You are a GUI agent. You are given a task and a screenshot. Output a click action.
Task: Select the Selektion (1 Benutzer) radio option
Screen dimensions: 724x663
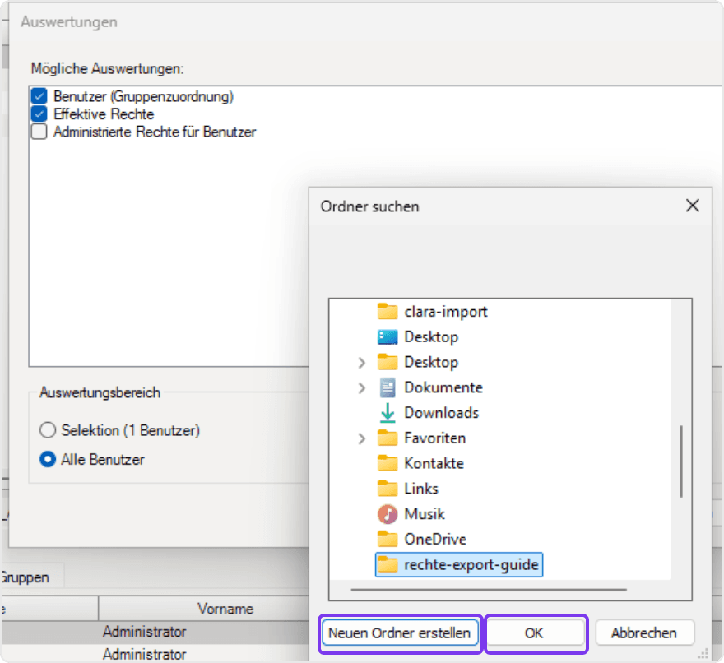click(48, 430)
